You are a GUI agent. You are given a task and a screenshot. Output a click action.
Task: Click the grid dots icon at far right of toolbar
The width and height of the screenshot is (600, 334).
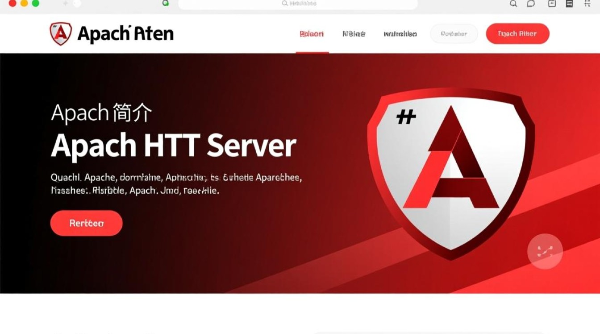(x=587, y=4)
